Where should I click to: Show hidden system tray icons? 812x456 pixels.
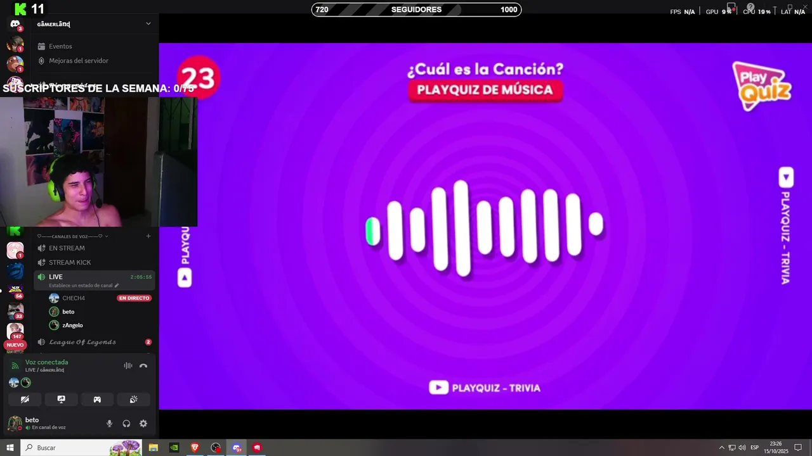click(x=721, y=447)
